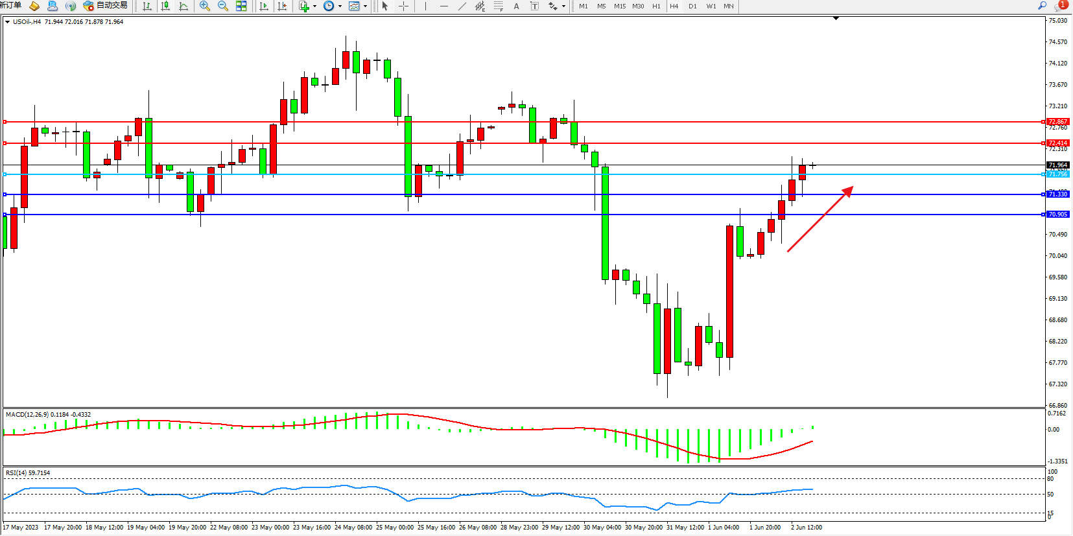Toggle the chart auto scroll icon
The width and height of the screenshot is (1073, 536).
[263, 6]
